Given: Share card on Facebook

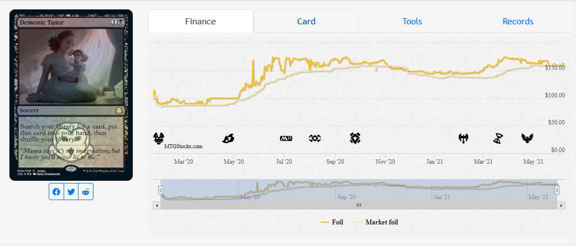Looking at the screenshot, I should 56,192.
